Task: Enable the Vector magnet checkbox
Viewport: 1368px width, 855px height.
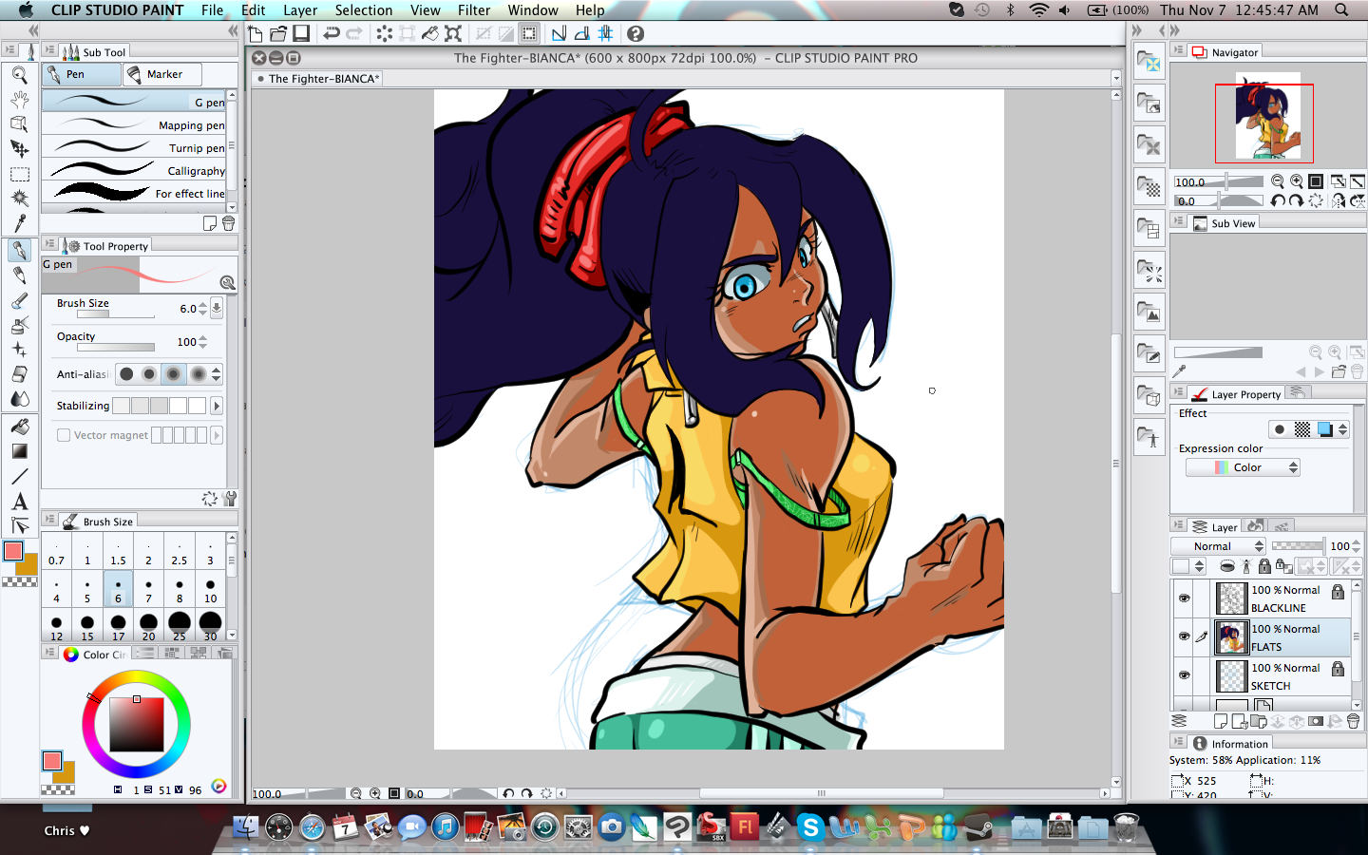Action: [x=64, y=435]
